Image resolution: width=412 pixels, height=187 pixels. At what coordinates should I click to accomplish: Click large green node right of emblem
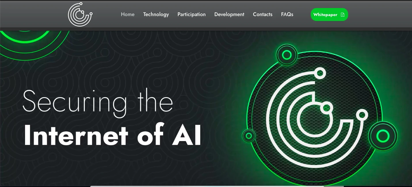click(x=383, y=136)
